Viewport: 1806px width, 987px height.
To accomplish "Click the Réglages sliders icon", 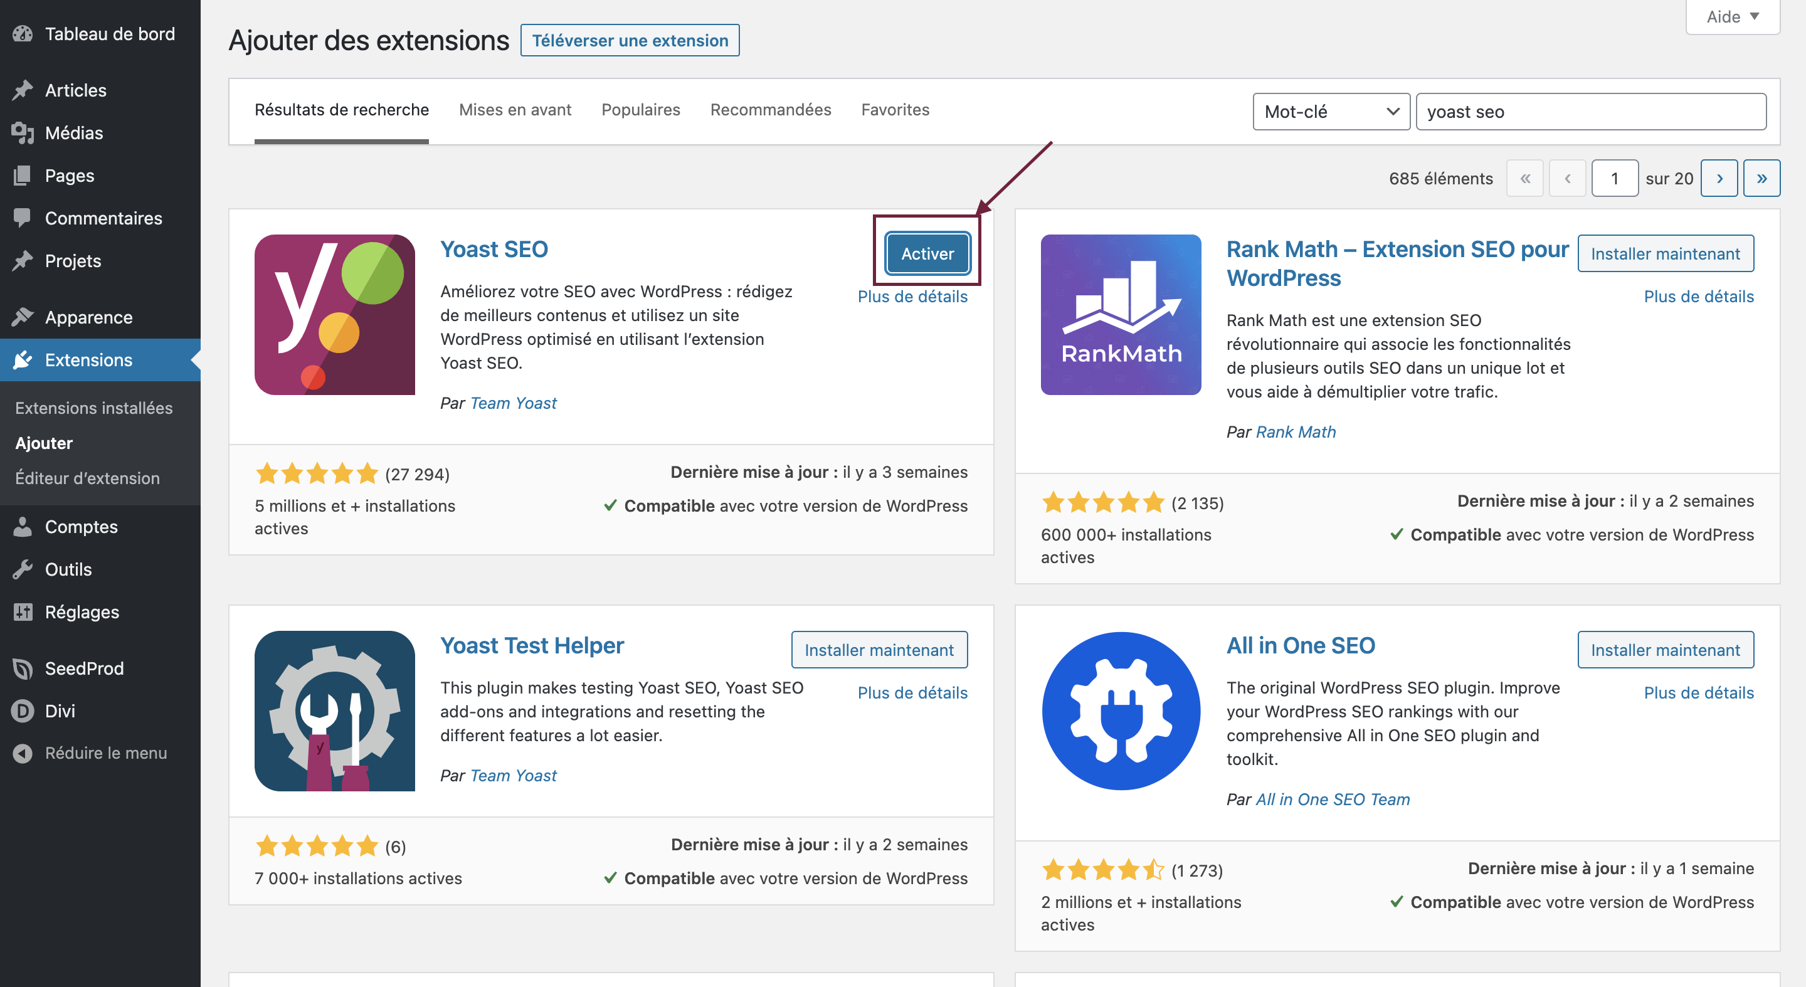I will pyautogui.click(x=23, y=612).
